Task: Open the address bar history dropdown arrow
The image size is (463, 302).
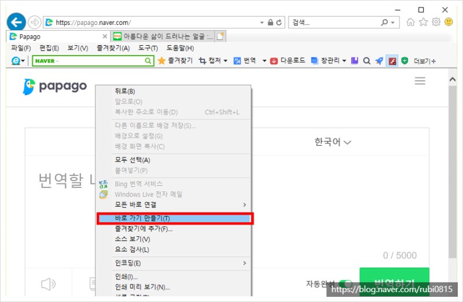Action: point(262,23)
